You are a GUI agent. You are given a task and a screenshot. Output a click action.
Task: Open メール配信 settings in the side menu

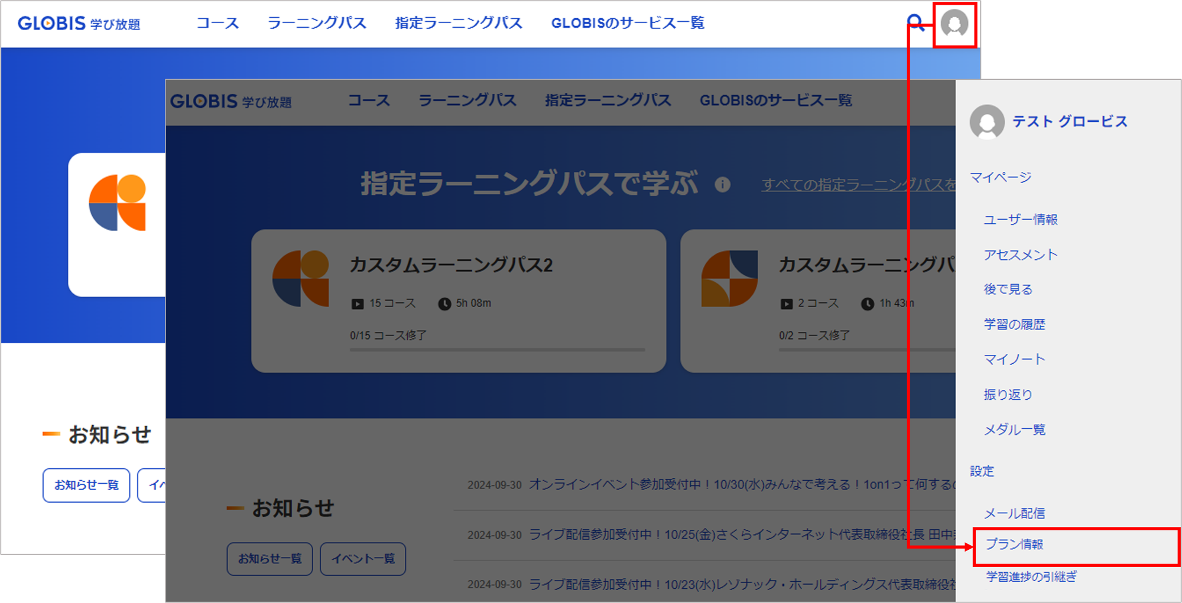coord(1015,513)
